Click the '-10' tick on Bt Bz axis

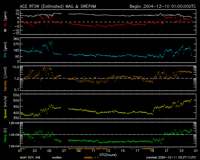coord(16,30)
